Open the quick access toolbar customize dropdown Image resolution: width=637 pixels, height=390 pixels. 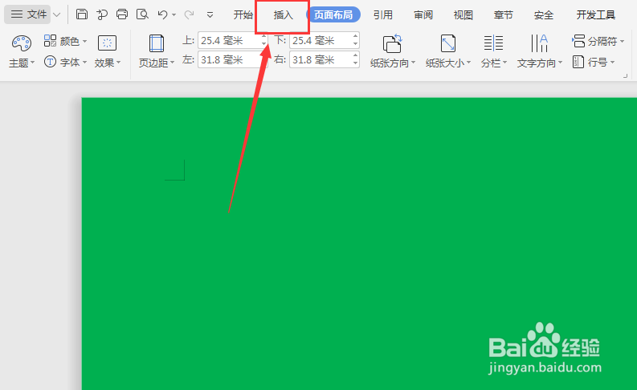click(210, 15)
